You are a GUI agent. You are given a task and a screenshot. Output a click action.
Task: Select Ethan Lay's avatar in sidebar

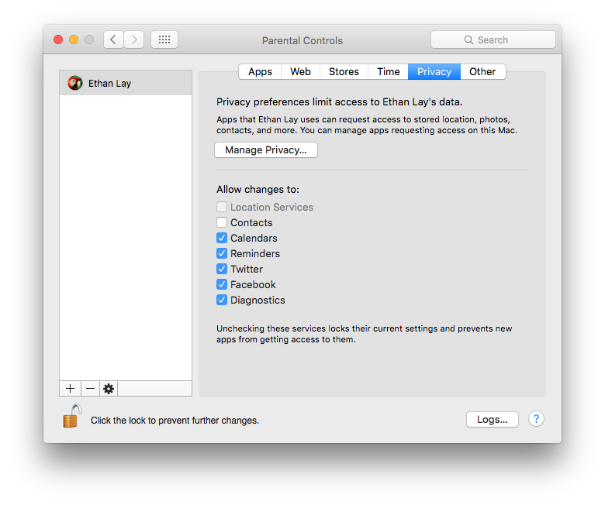[75, 83]
